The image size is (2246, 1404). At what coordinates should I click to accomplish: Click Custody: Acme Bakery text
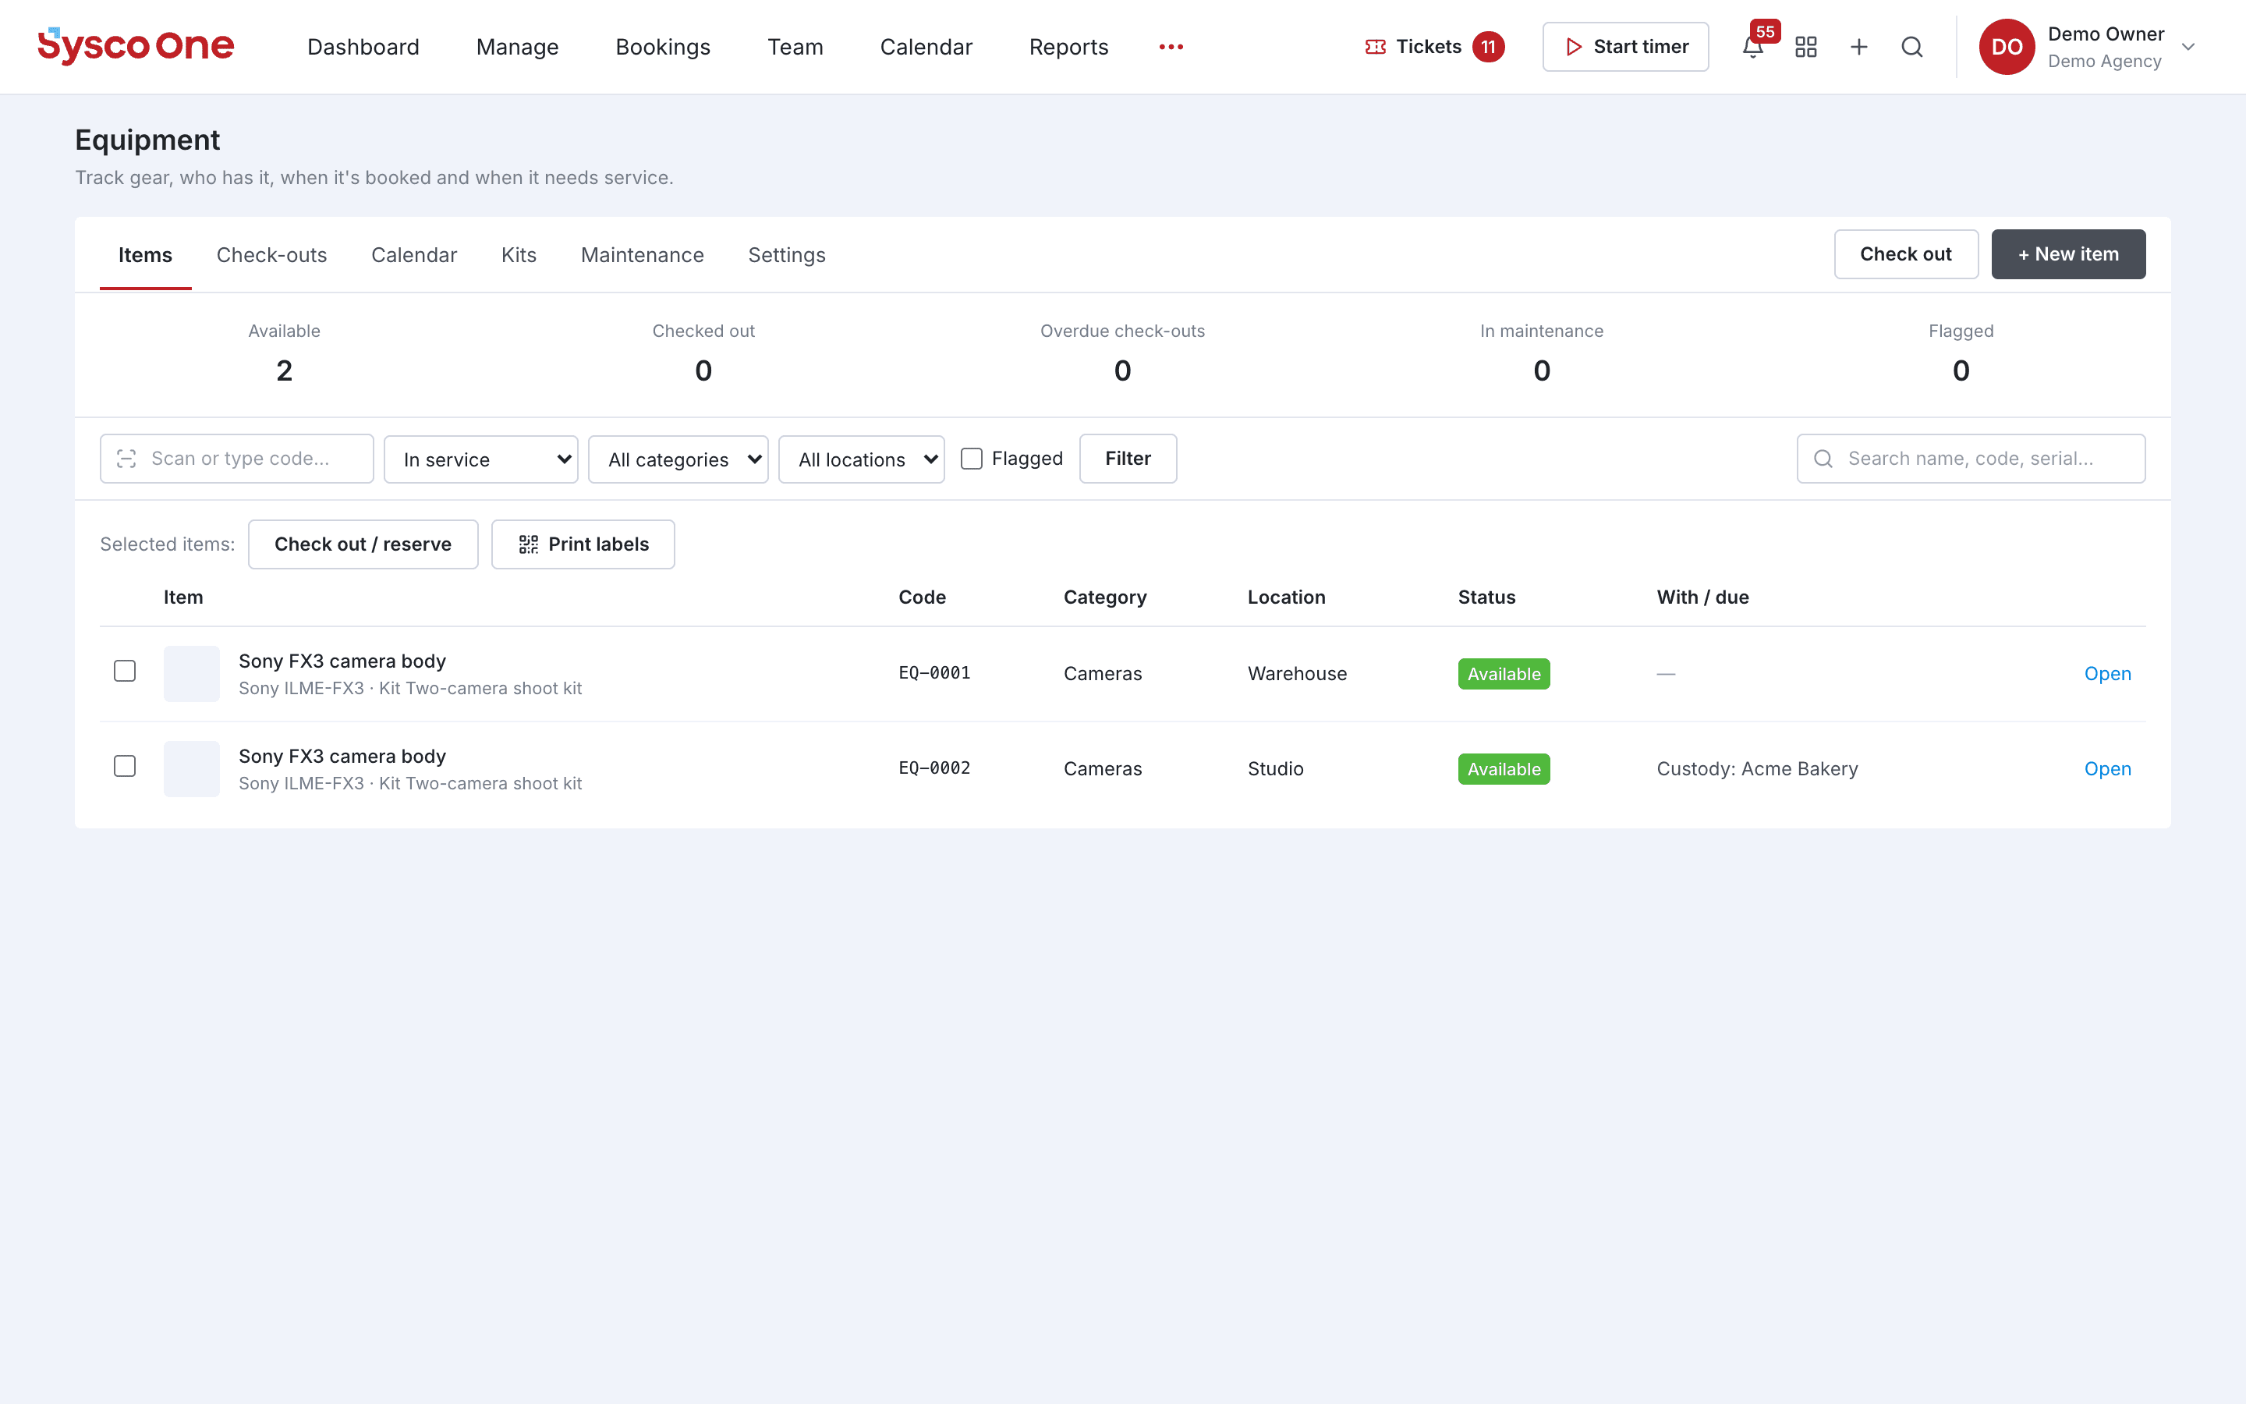(1757, 769)
